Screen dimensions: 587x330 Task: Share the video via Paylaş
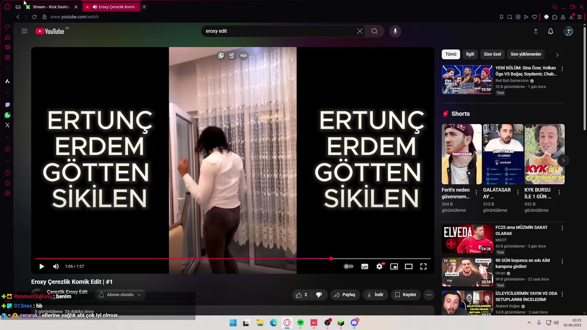click(344, 295)
